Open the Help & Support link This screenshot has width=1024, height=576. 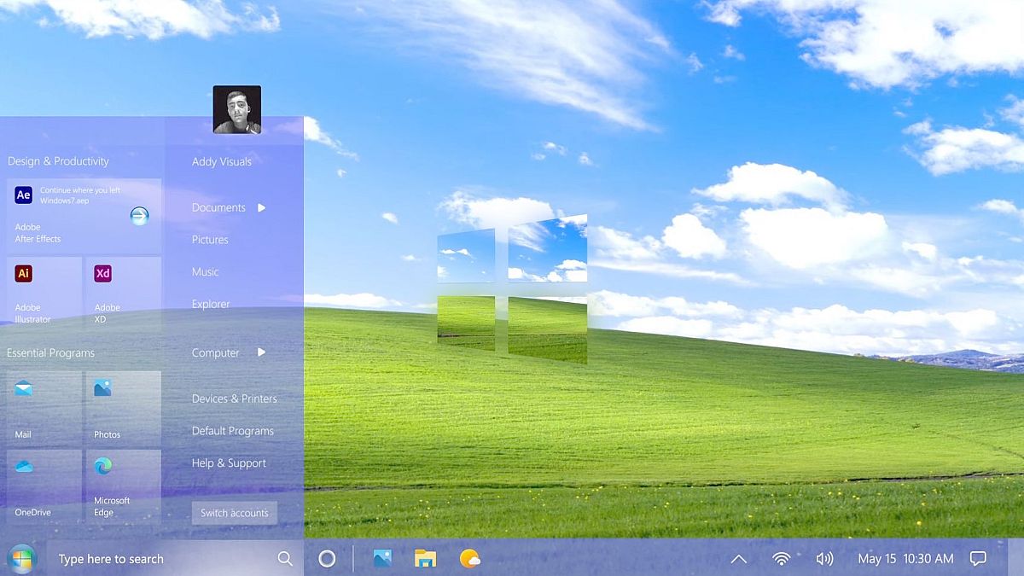tap(229, 463)
